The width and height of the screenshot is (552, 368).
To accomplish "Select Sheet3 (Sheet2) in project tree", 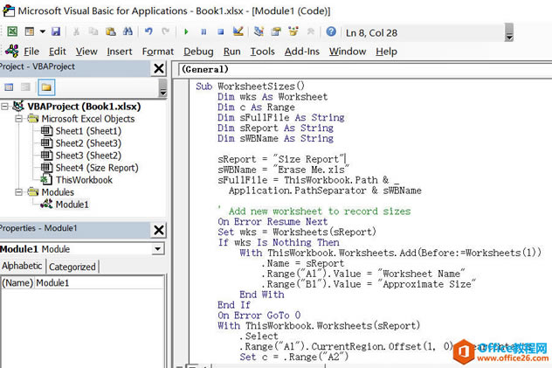I will [88, 156].
